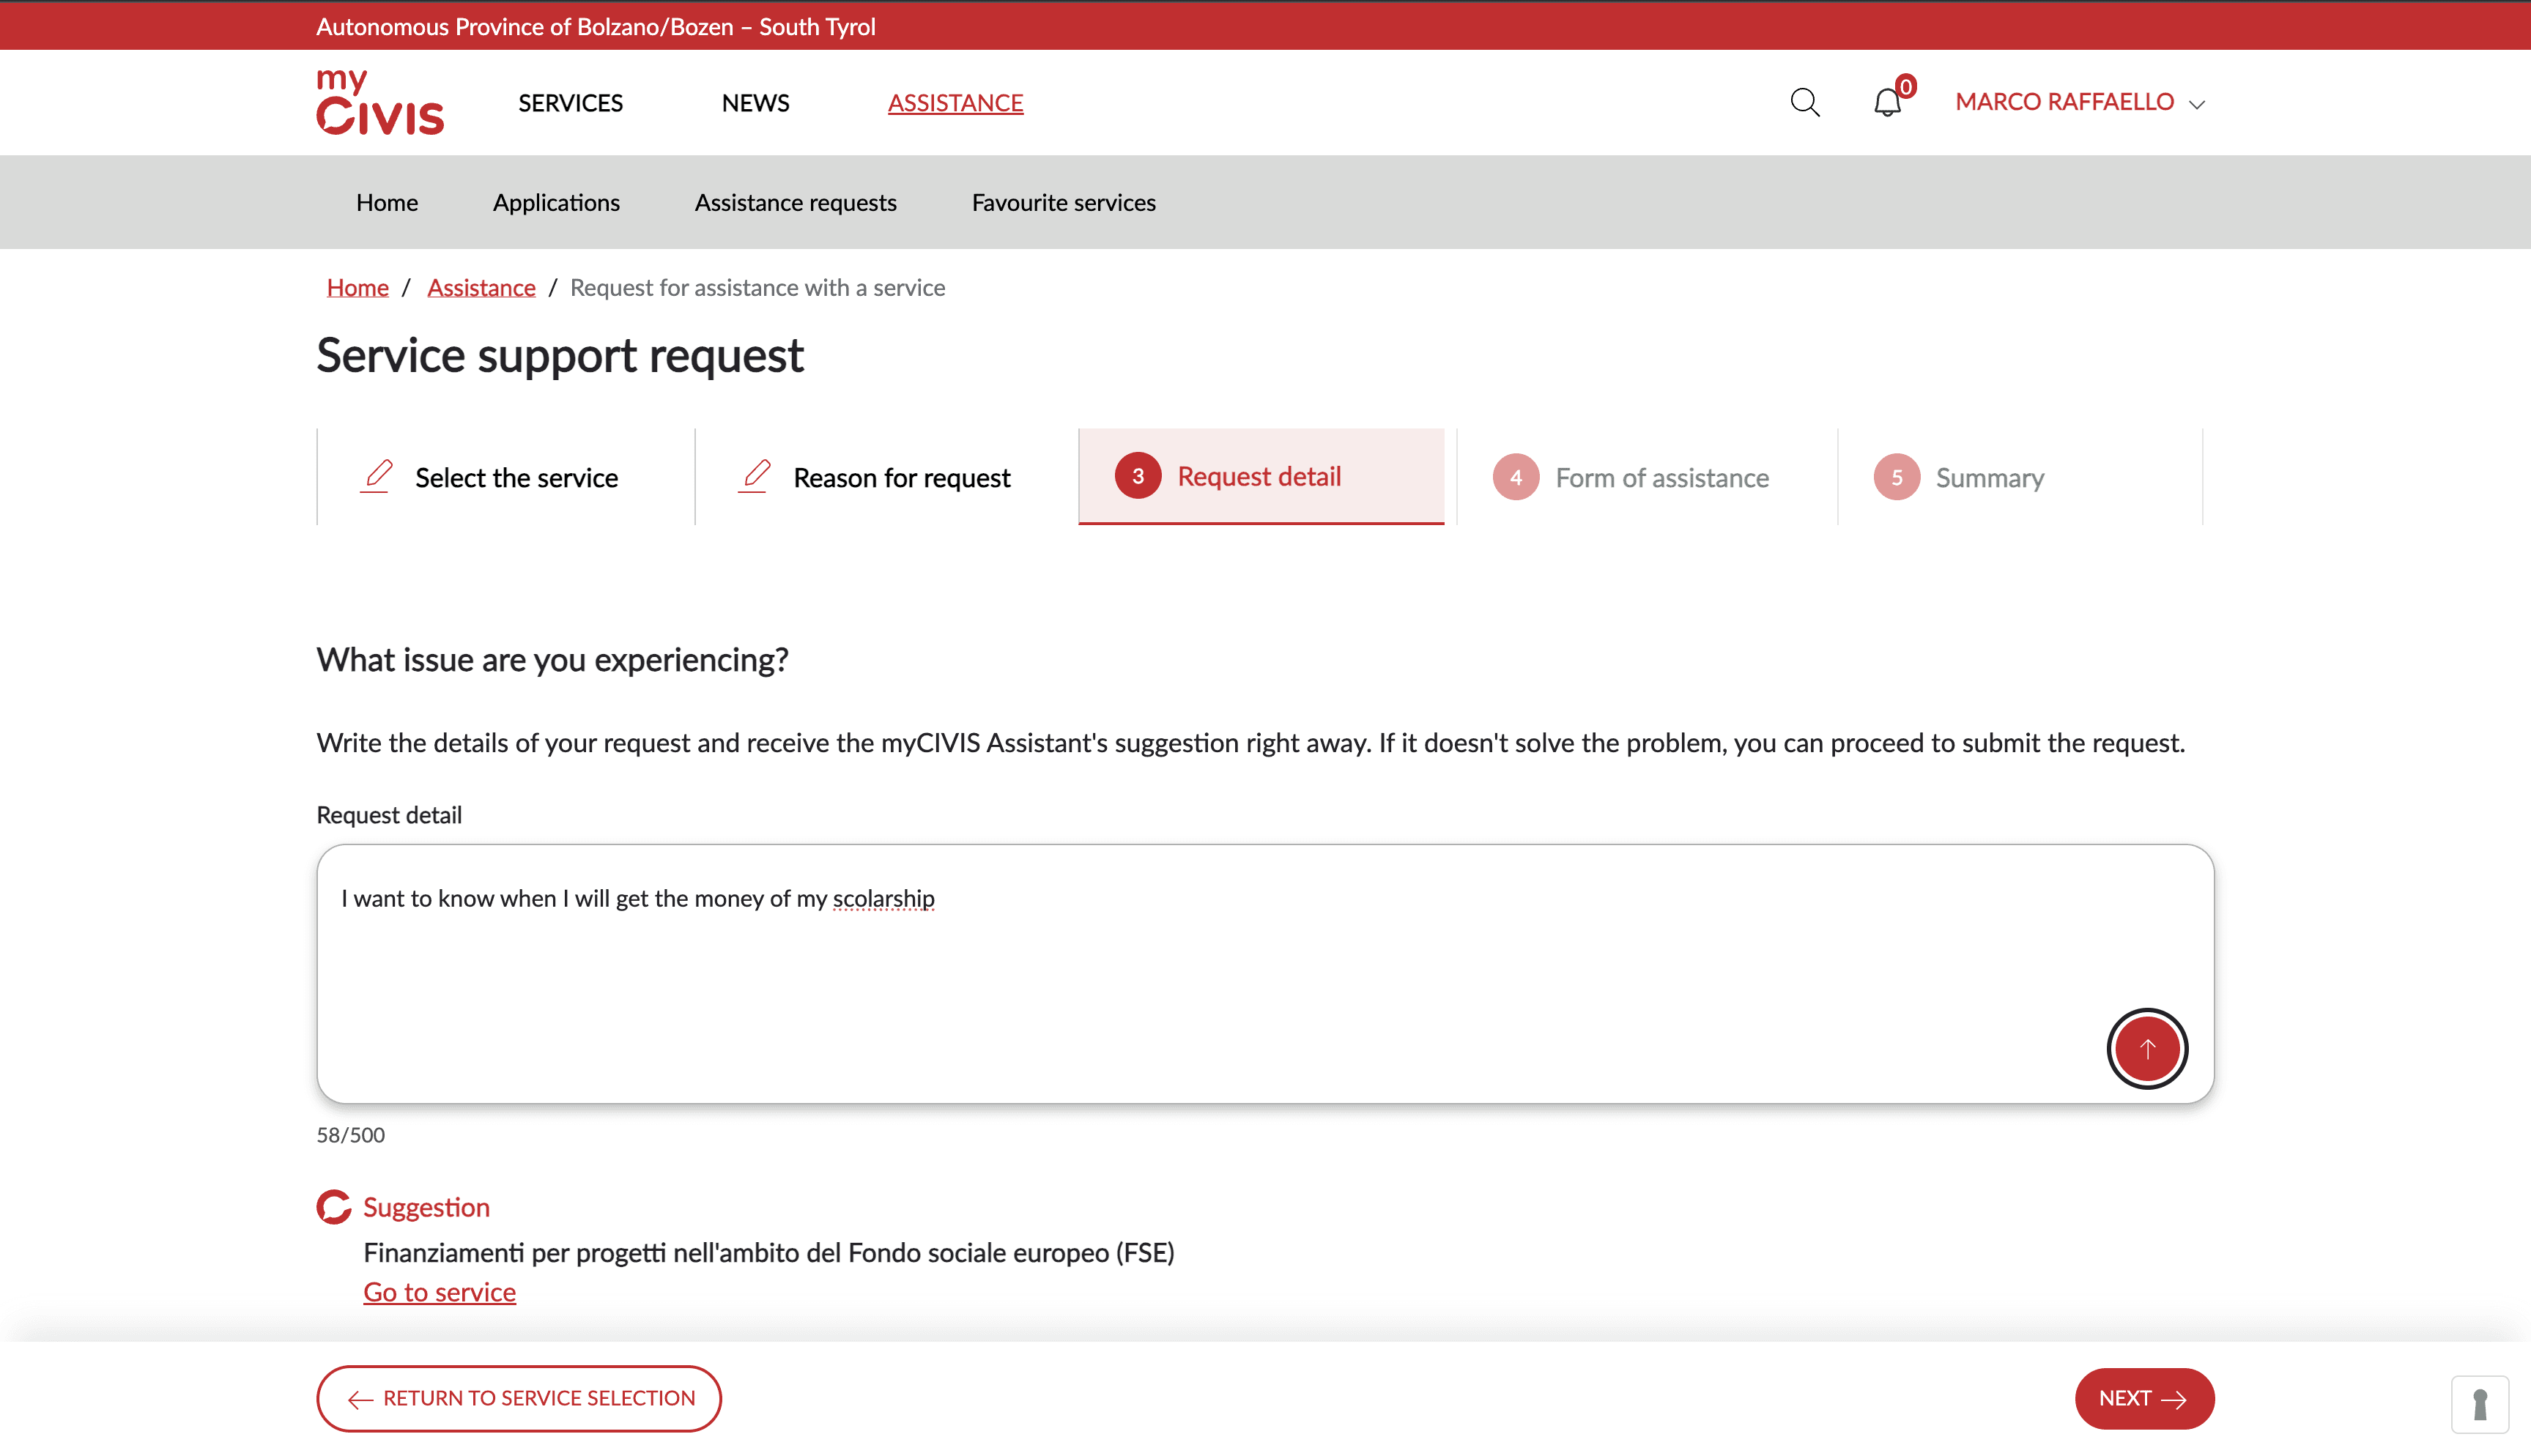Open the Favourite services tab
This screenshot has height=1456, width=2531.
(1063, 202)
